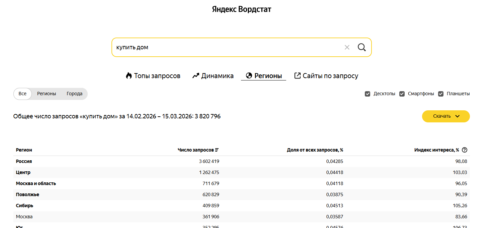Click the value 3 602 419

point(209,161)
